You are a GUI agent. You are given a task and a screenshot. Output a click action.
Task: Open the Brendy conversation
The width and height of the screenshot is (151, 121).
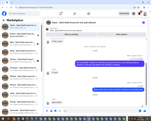pos(20,103)
